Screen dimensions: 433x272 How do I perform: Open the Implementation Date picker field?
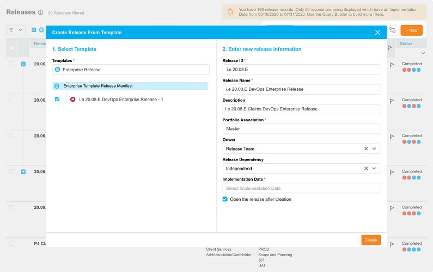[301, 188]
